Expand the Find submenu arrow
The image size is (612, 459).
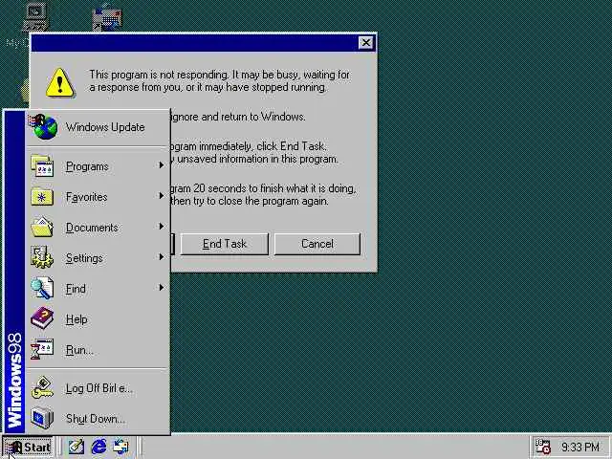point(162,288)
